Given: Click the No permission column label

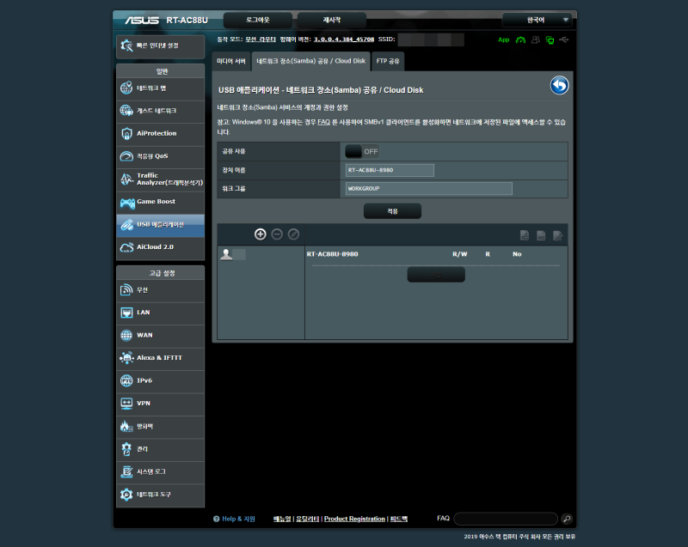Looking at the screenshot, I should tap(517, 254).
